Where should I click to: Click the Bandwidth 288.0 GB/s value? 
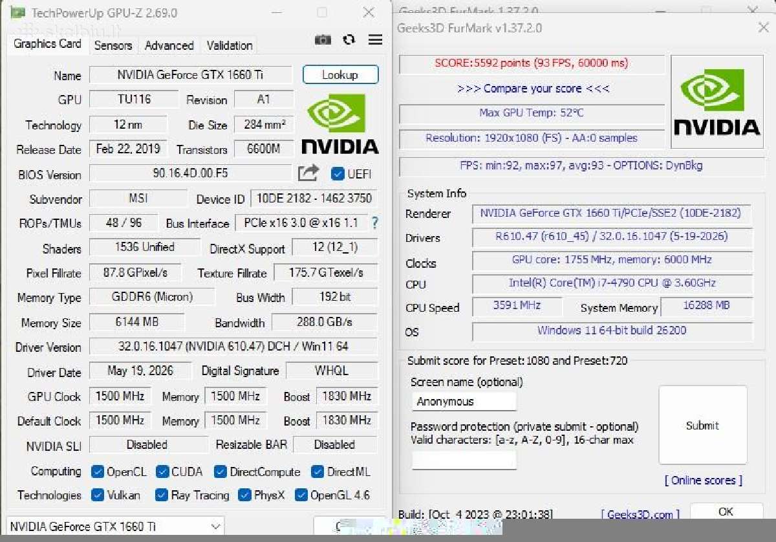pos(325,322)
